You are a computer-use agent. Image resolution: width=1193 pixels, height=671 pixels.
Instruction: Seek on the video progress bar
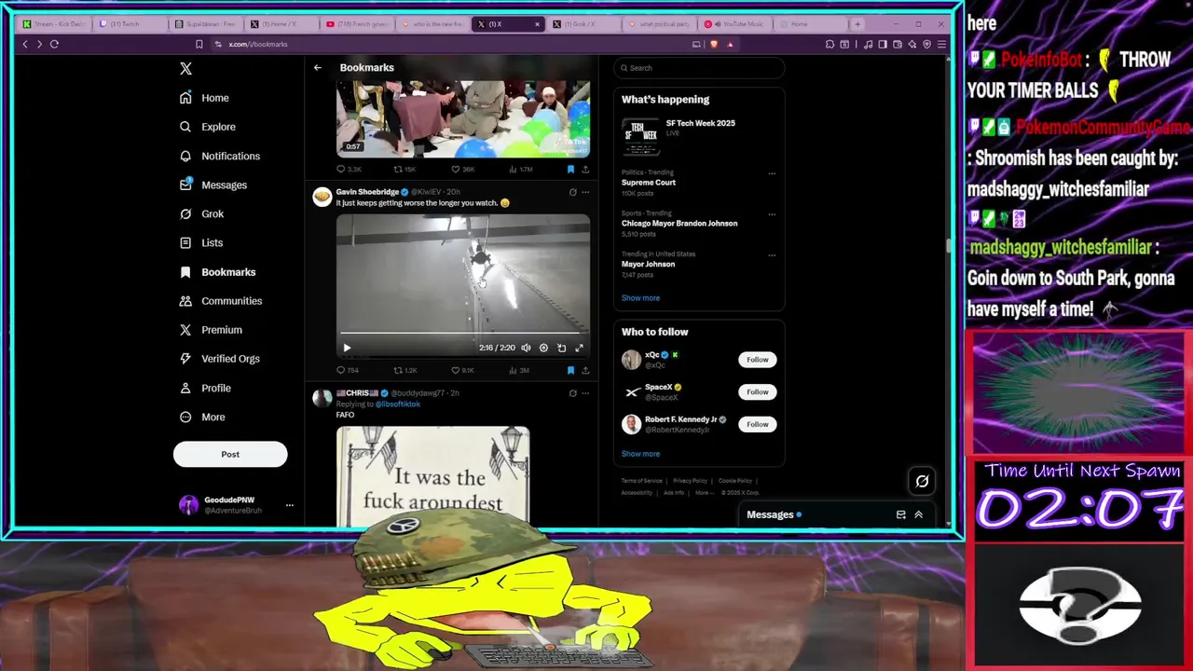tap(463, 333)
